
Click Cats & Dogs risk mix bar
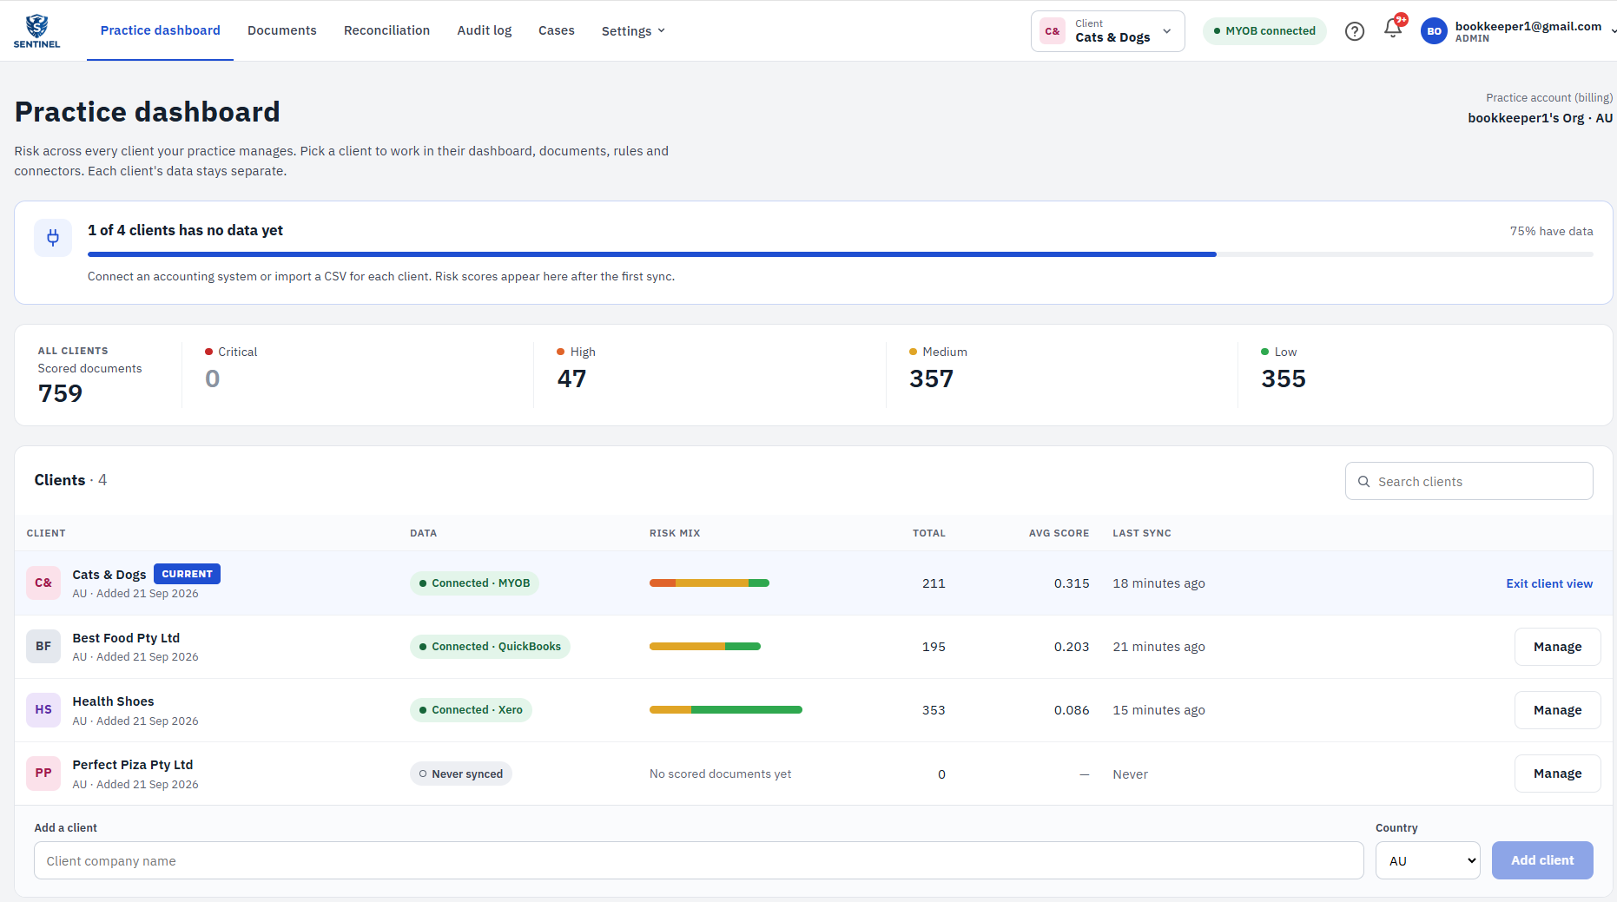[709, 583]
